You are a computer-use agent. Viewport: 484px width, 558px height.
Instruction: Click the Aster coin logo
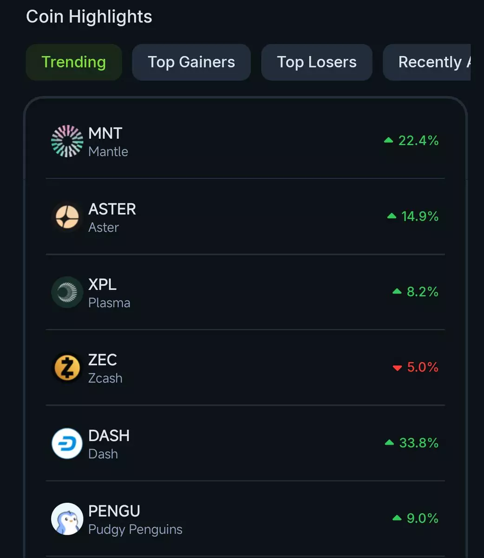(x=67, y=217)
